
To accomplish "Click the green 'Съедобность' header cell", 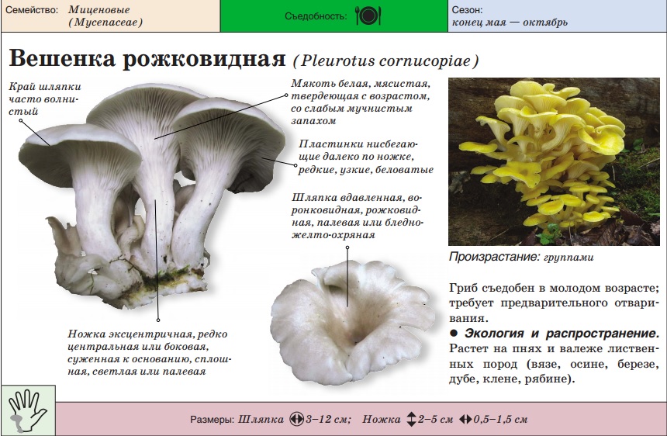I will pos(333,16).
